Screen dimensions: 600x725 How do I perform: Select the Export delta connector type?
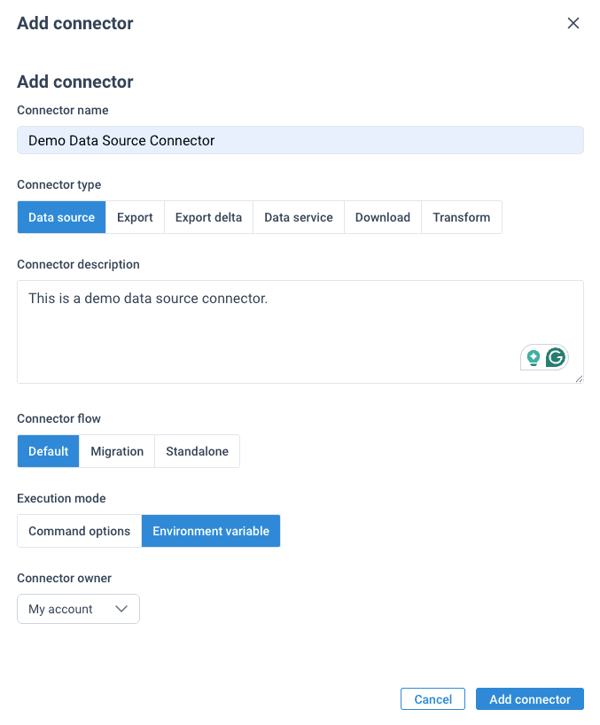(x=208, y=216)
